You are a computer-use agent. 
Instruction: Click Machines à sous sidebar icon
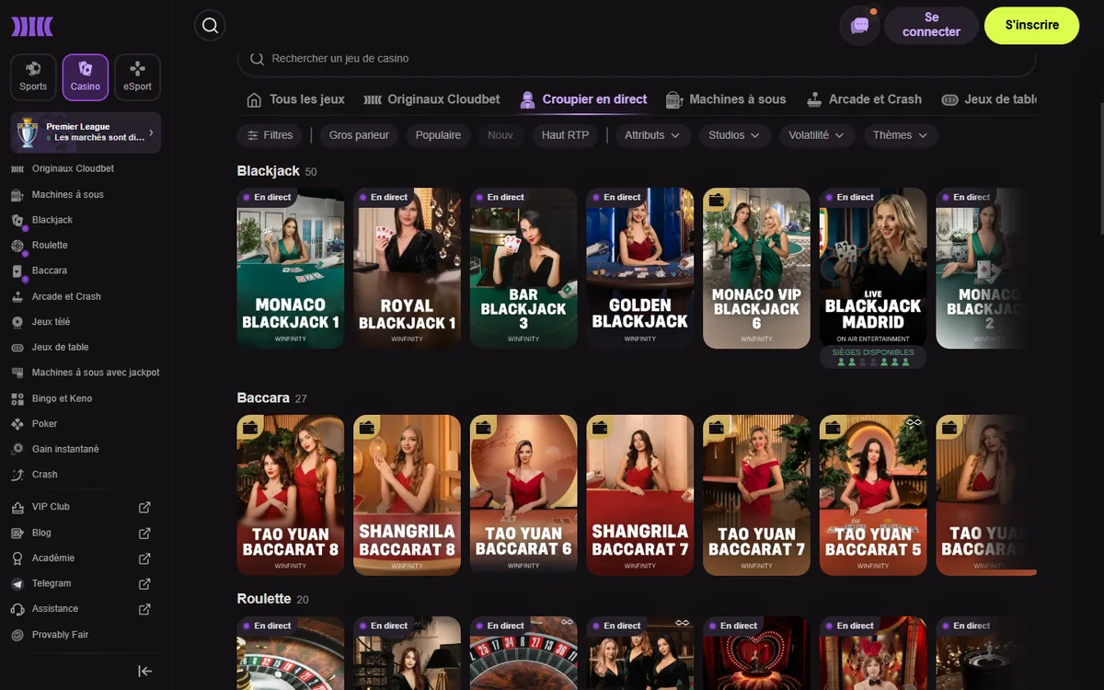(17, 195)
